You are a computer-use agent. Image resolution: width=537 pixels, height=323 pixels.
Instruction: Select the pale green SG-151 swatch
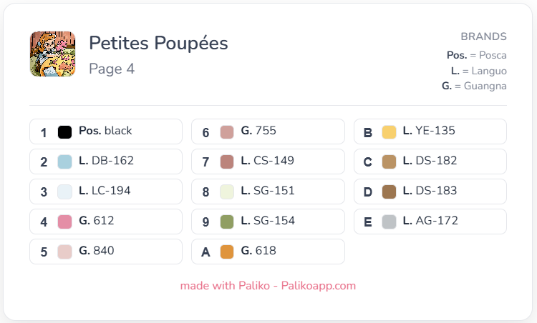point(227,192)
